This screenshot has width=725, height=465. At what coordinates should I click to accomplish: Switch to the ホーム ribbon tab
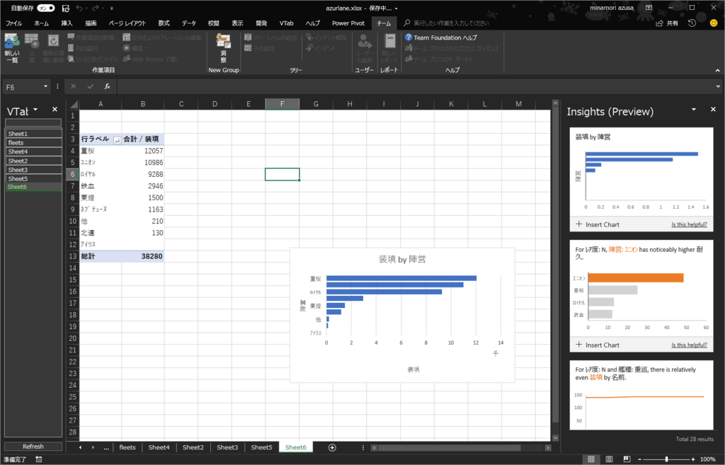(x=41, y=23)
